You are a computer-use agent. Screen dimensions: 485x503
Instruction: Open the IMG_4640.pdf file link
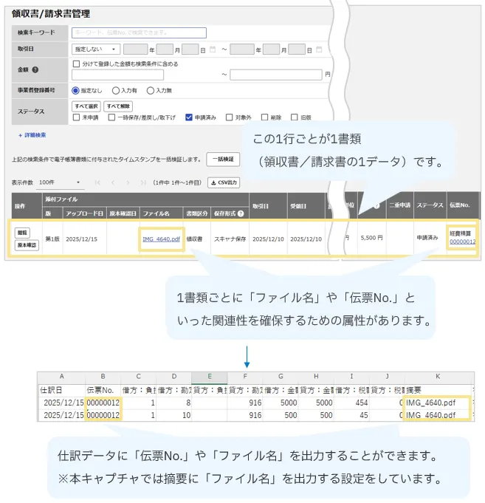(161, 239)
